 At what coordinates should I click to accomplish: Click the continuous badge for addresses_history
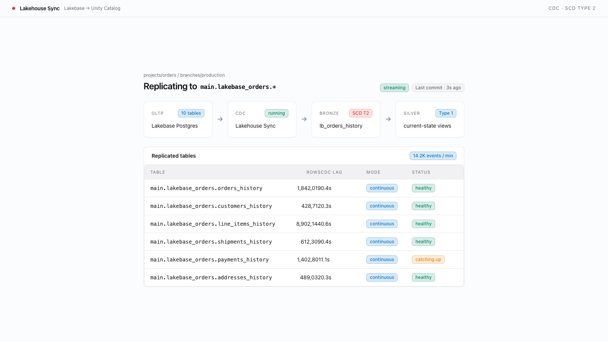click(382, 277)
